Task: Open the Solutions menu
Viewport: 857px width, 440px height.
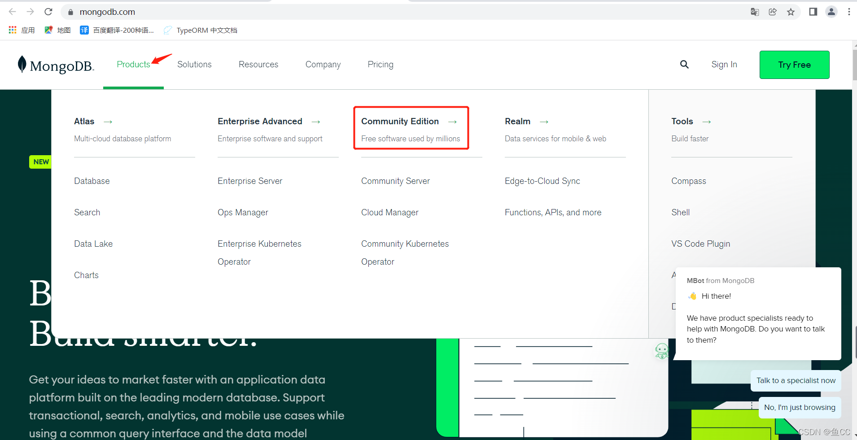Action: 194,65
